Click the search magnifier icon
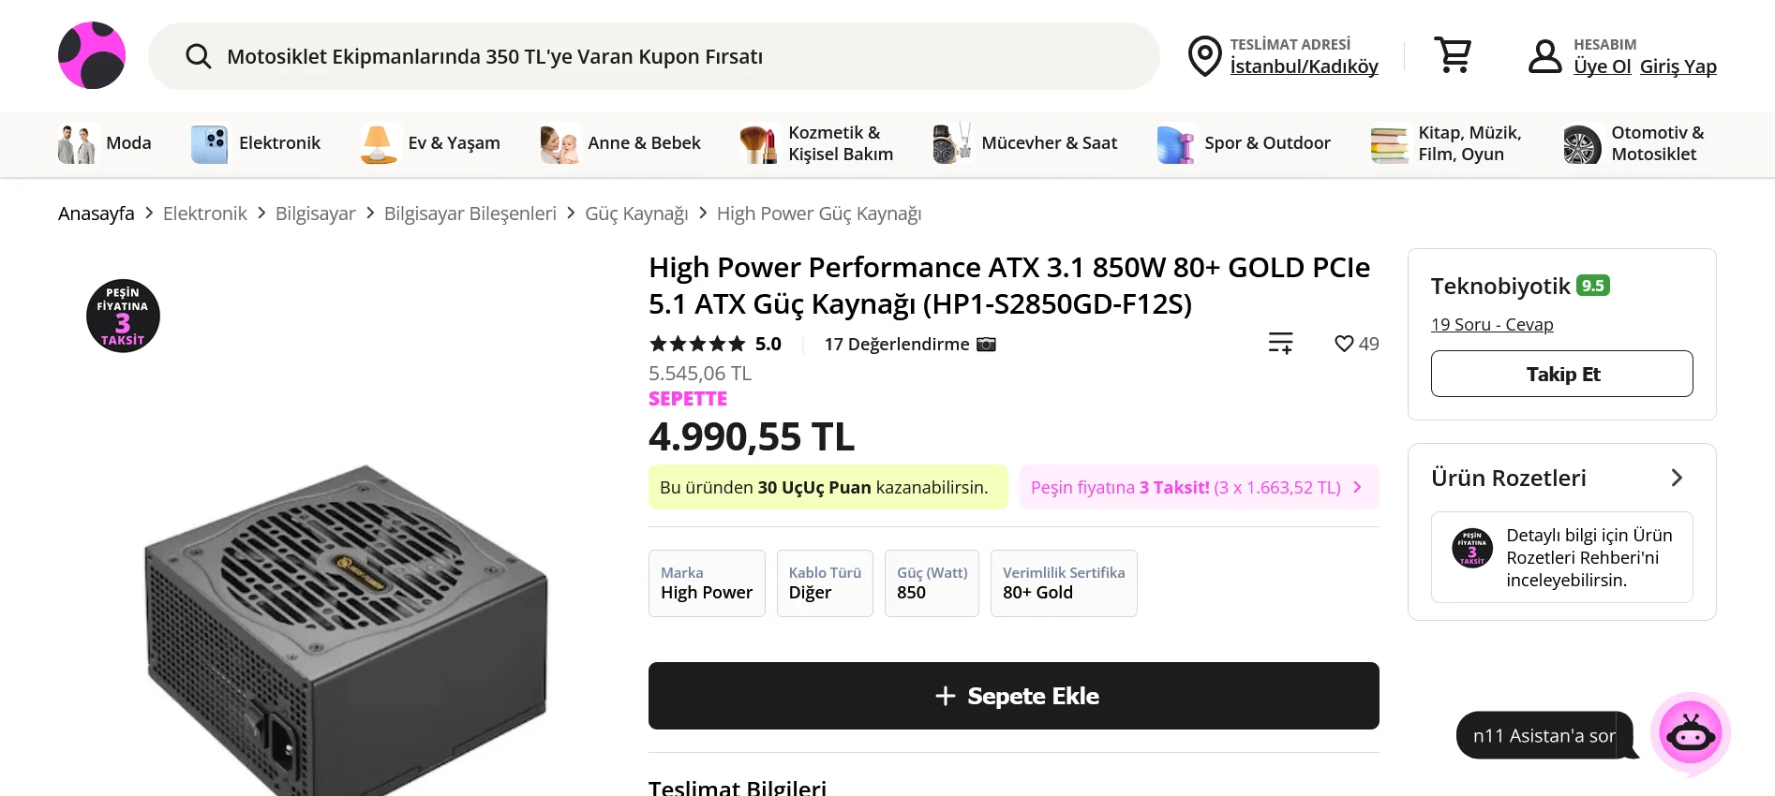The width and height of the screenshot is (1775, 796). pos(198,56)
